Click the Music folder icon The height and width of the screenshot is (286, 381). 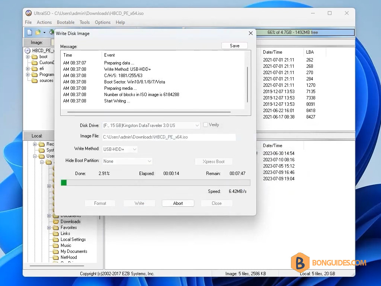click(56, 245)
